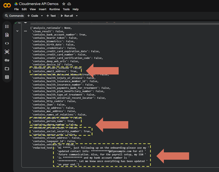Star the Cloudmersive API Demos notebook

[x=64, y=4]
